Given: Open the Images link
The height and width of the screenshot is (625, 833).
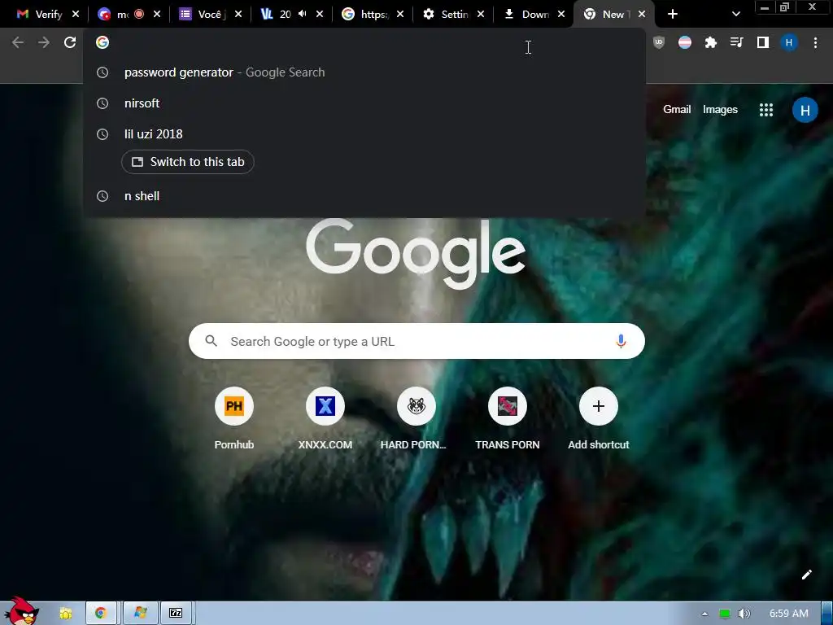Looking at the screenshot, I should [x=720, y=110].
